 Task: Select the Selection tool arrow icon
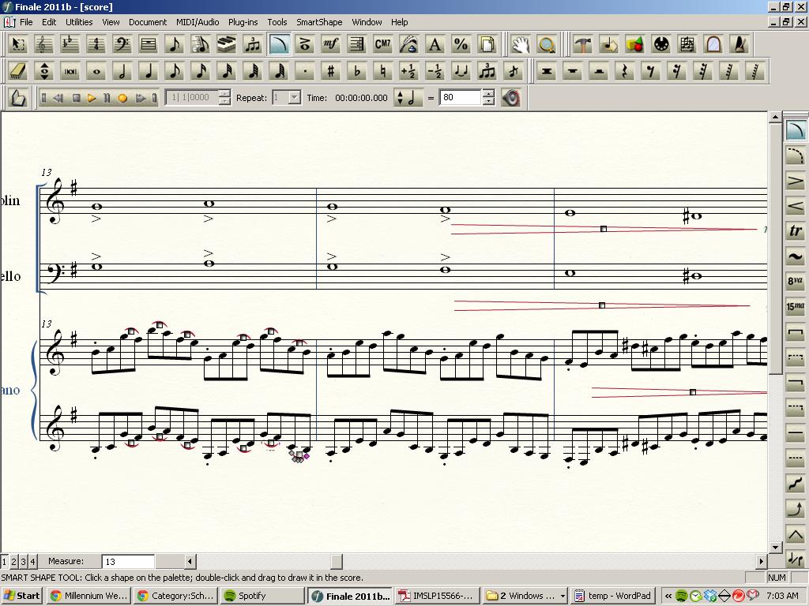18,44
